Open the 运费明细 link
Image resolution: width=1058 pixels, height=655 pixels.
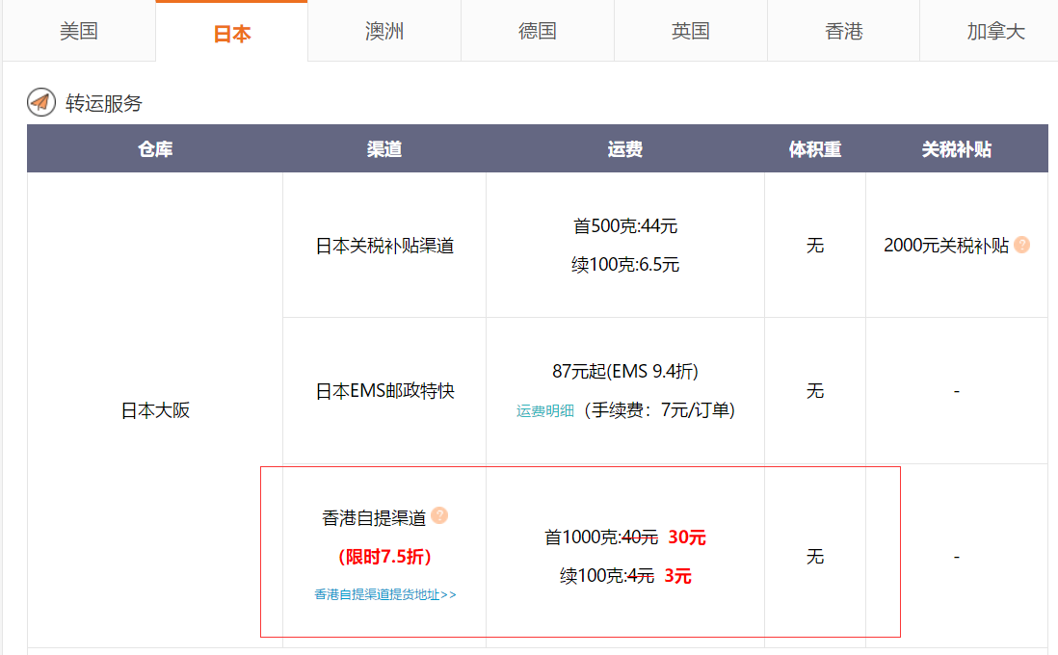(545, 411)
